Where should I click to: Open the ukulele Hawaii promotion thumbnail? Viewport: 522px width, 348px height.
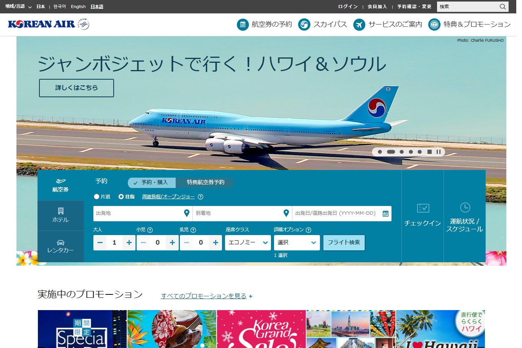click(172, 329)
